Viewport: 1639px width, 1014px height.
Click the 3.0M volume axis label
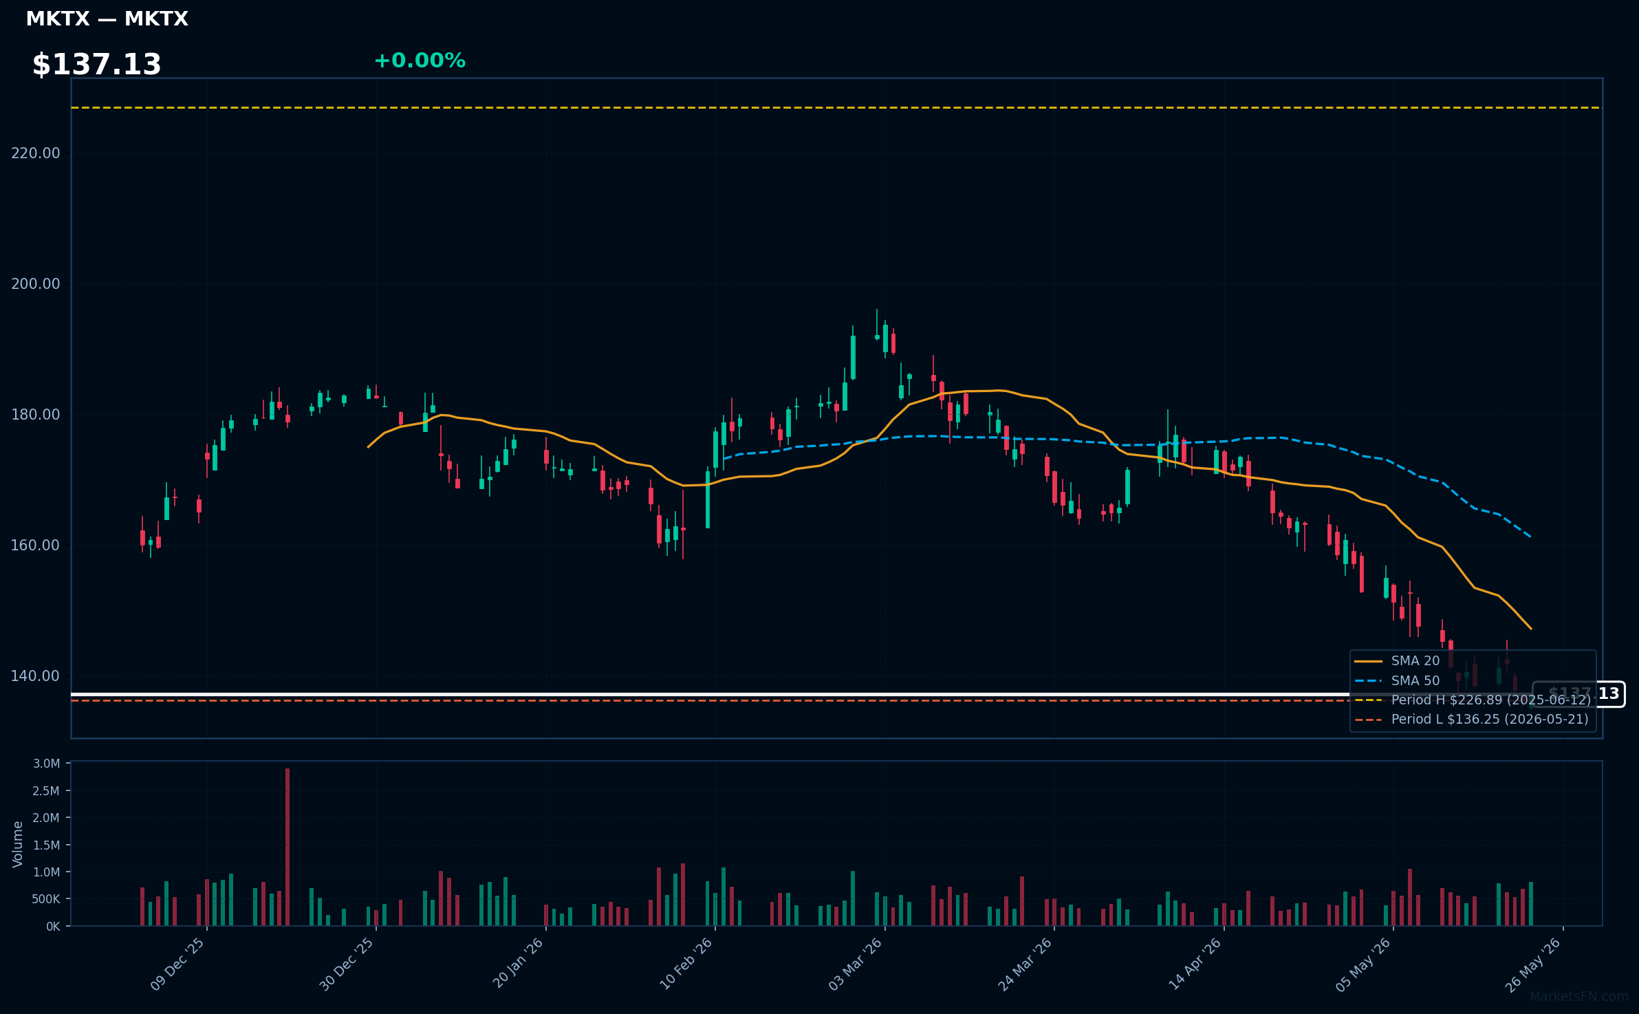(47, 764)
